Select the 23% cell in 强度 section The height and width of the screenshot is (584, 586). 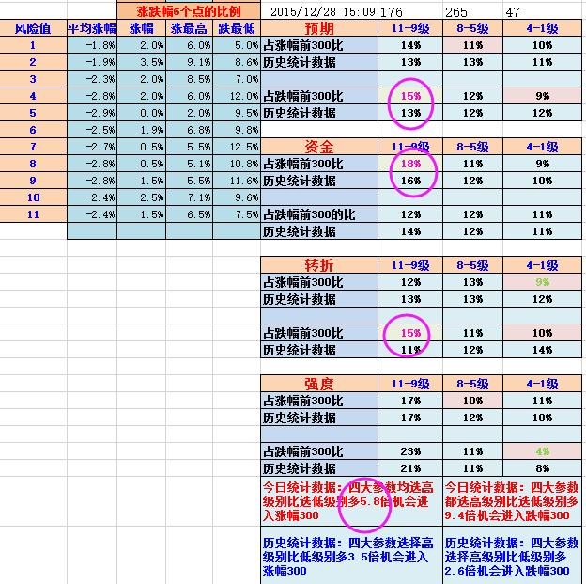410,451
